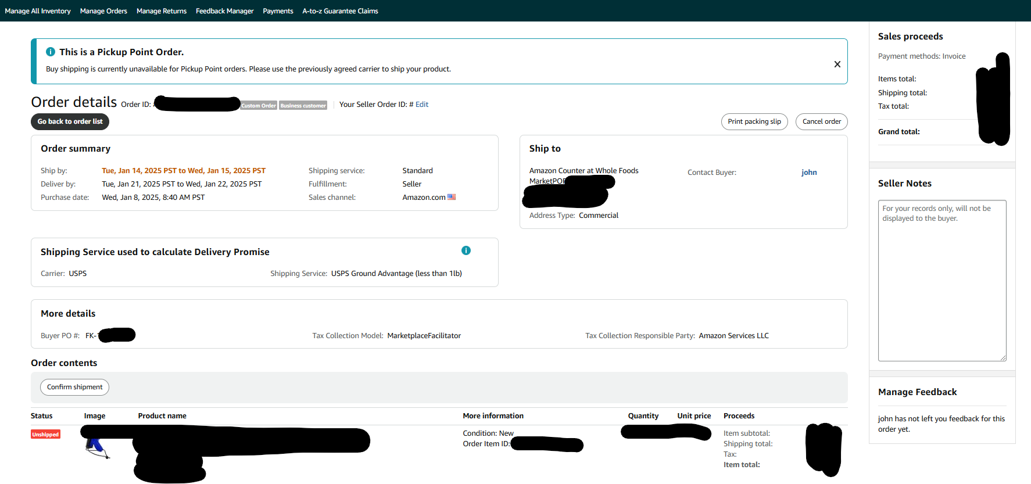Confirm shipment for this order

click(74, 387)
